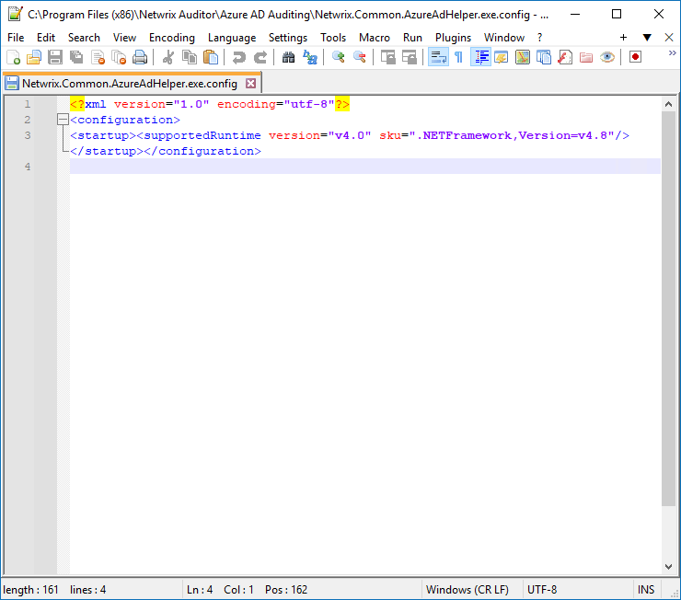
Task: Click the supportedRuntime tag text
Action: pos(202,135)
